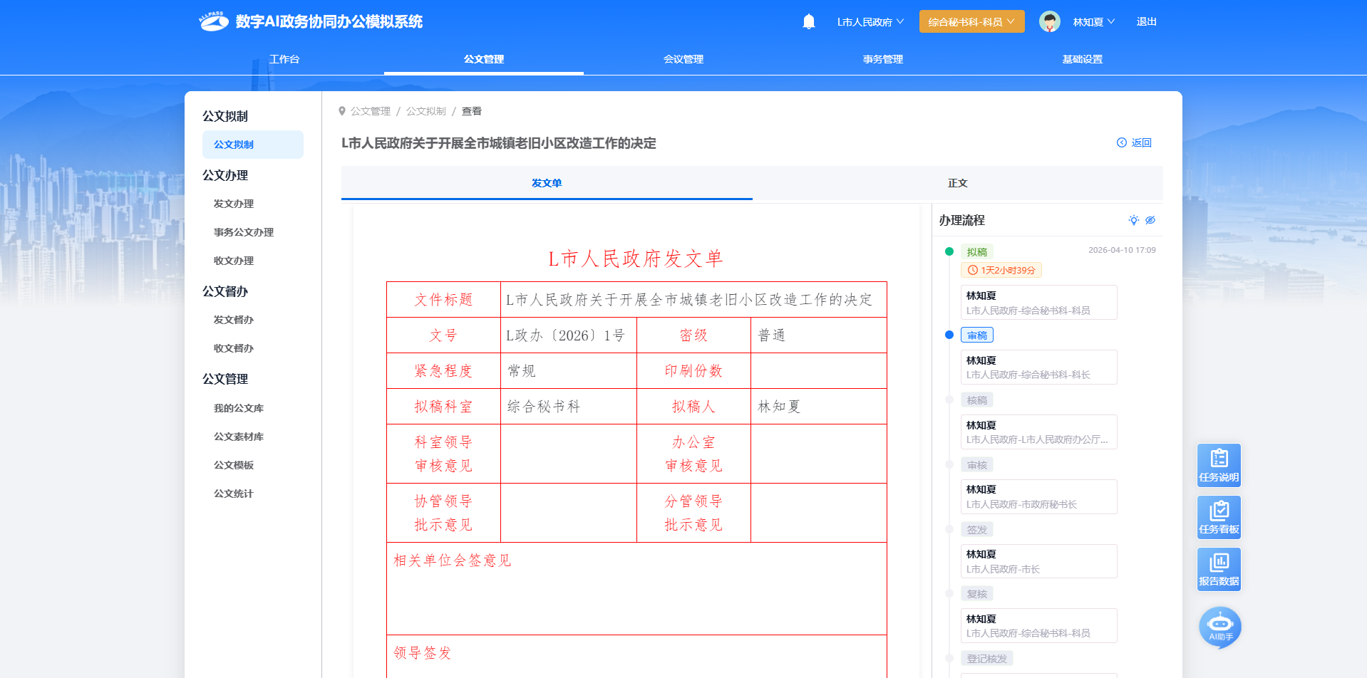Open the 基础设置 top menu
This screenshot has height=678, width=1367.
point(1083,59)
